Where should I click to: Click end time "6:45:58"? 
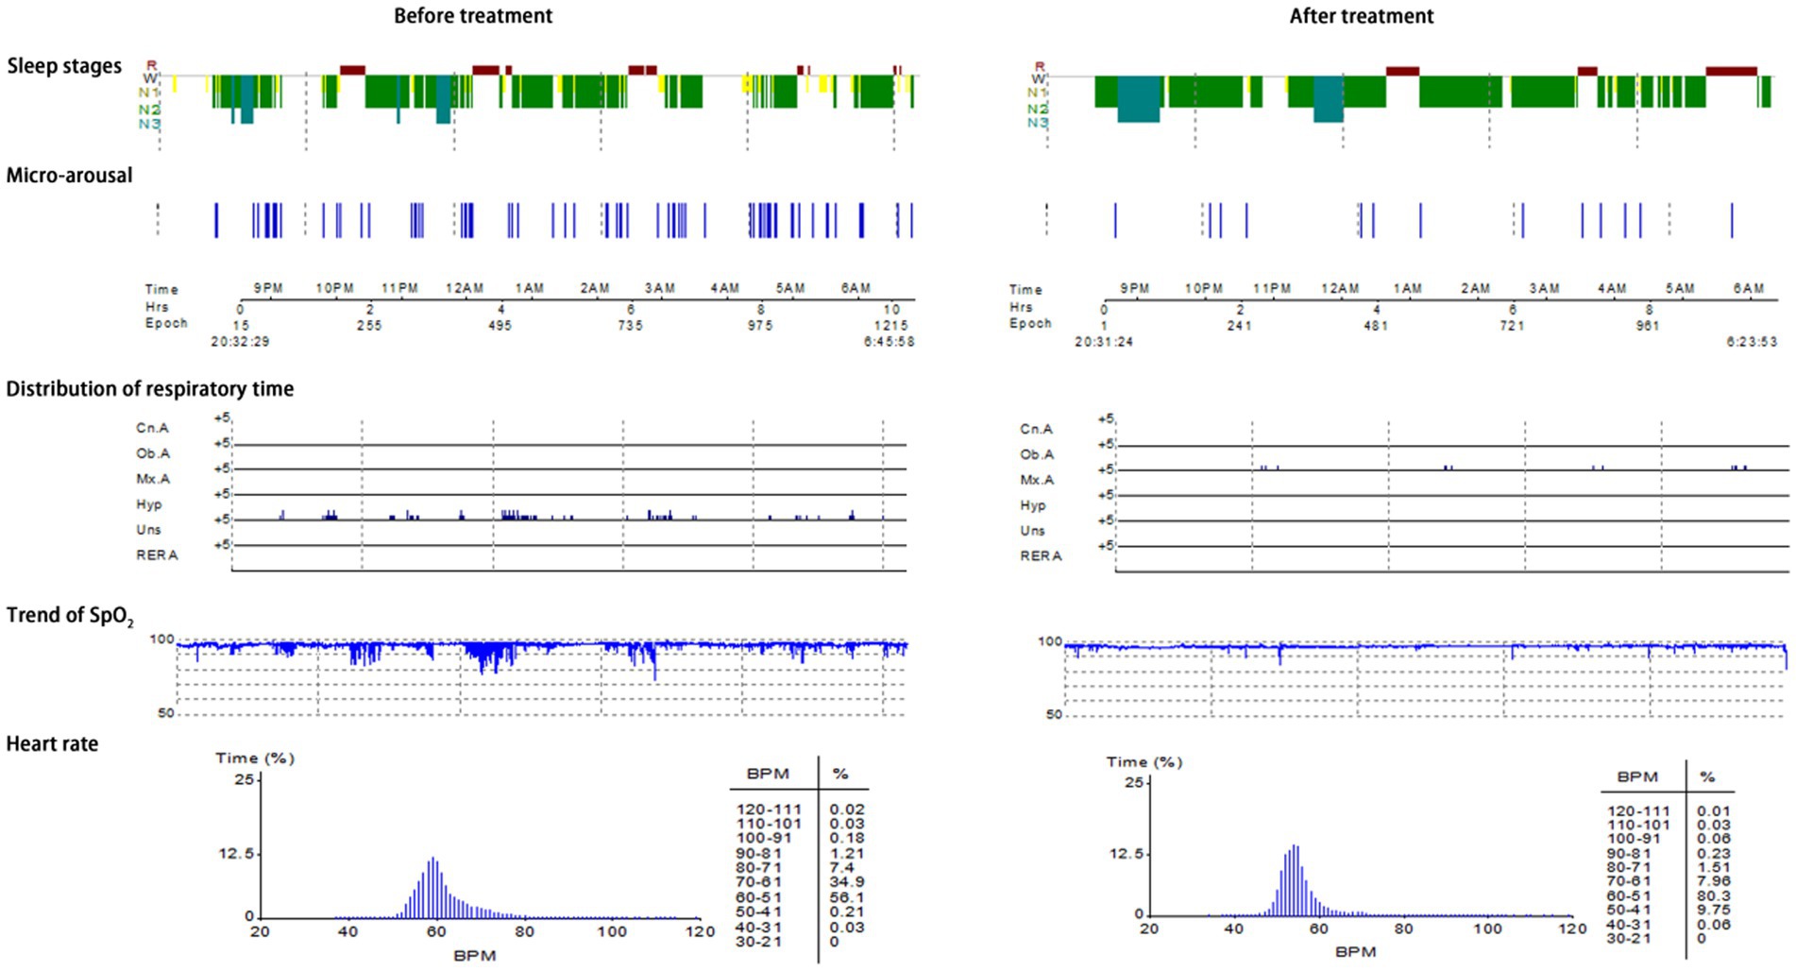pos(889,341)
